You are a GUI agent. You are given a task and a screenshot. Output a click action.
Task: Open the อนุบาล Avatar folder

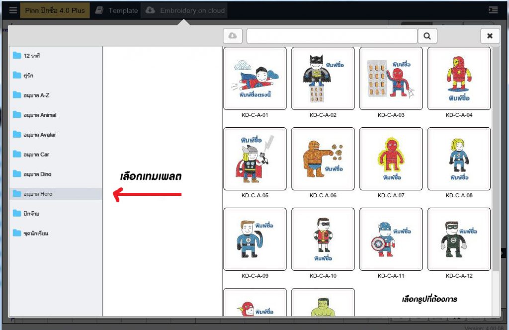click(x=56, y=135)
